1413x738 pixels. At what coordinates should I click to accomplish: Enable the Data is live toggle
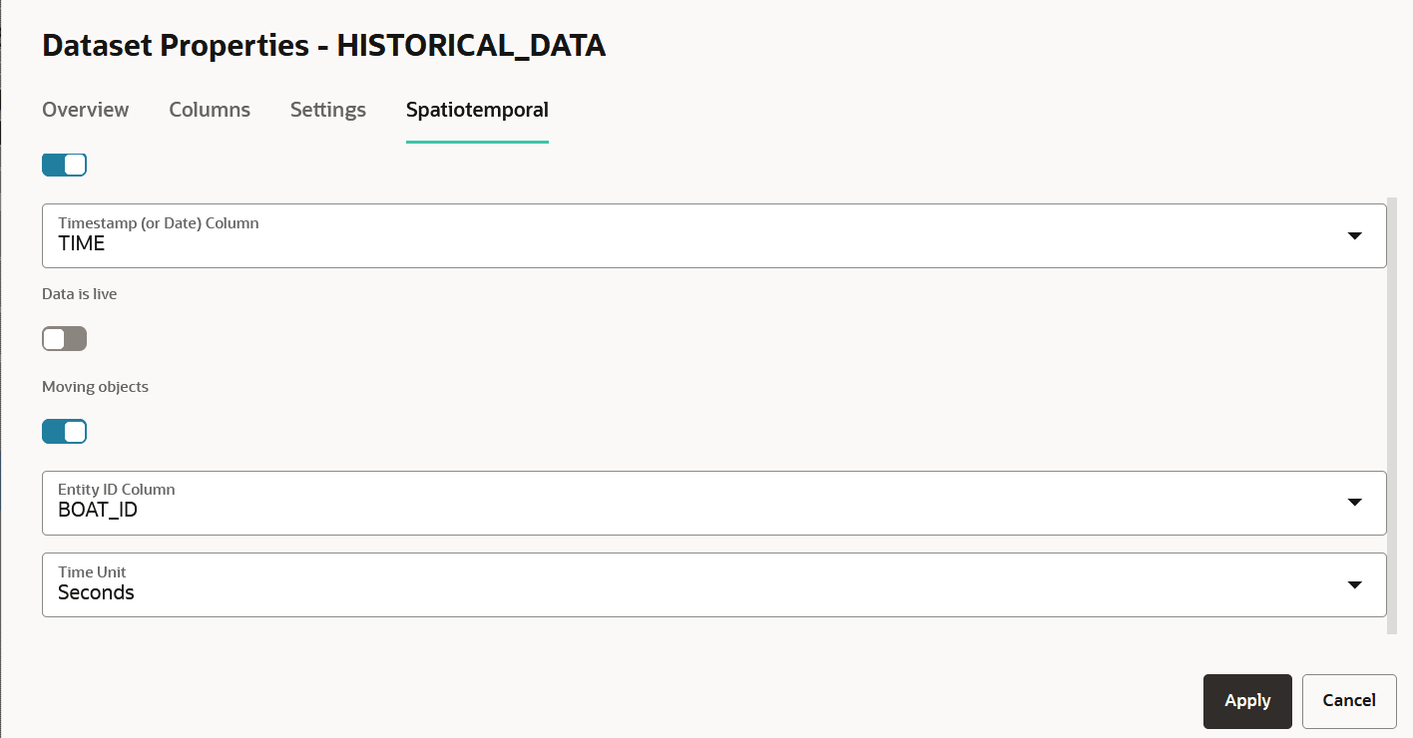click(x=64, y=338)
